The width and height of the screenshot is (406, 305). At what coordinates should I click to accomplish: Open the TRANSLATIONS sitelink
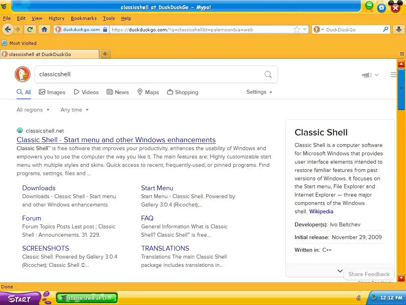coord(165,248)
